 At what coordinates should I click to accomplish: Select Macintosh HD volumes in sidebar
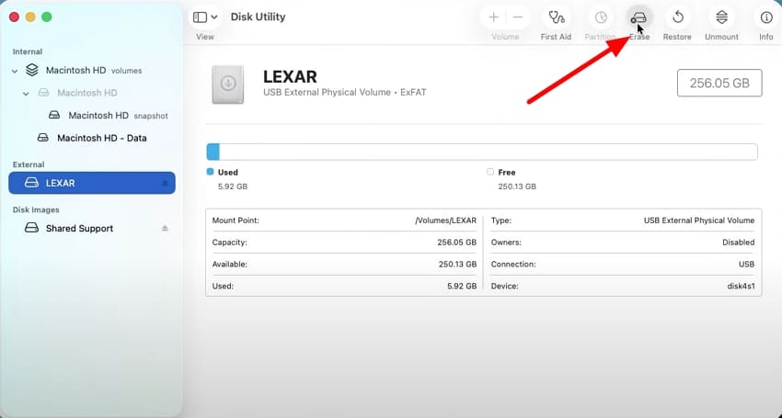[x=92, y=70]
